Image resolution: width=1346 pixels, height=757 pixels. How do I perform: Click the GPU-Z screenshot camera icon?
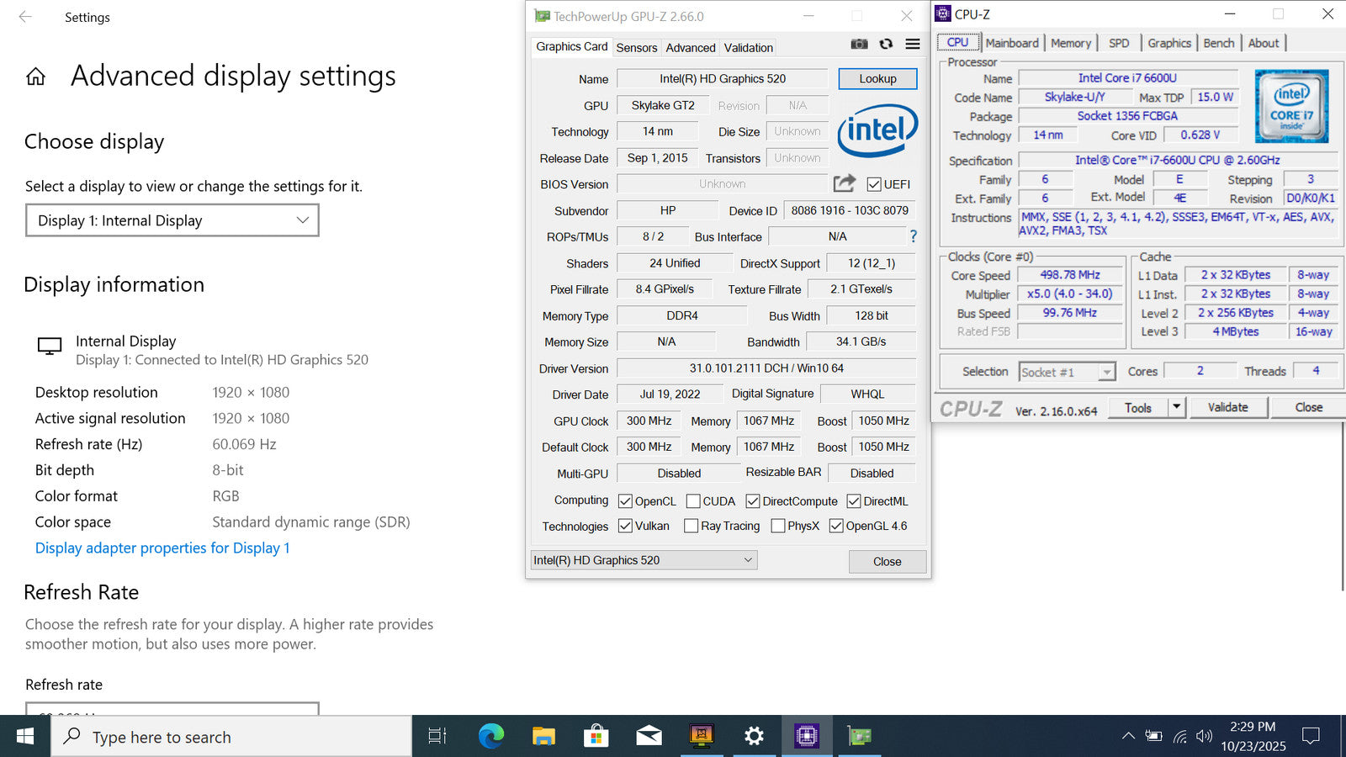pyautogui.click(x=859, y=45)
